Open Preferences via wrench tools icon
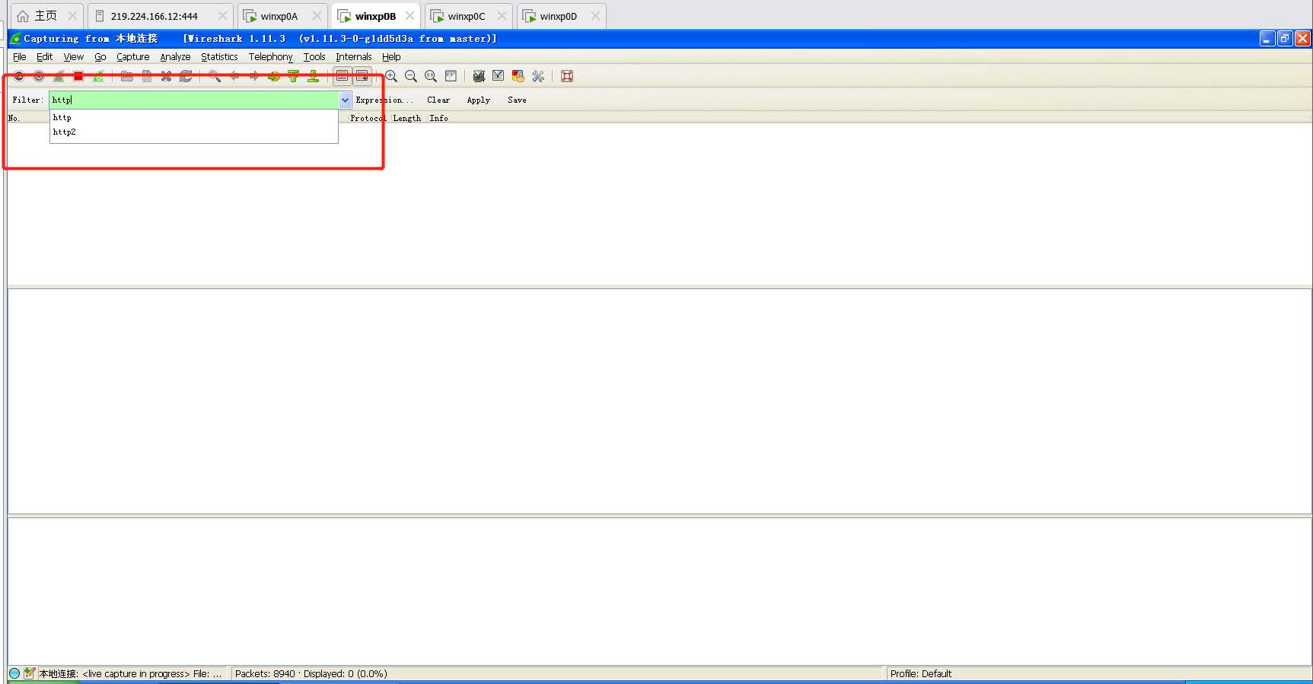 (x=538, y=76)
